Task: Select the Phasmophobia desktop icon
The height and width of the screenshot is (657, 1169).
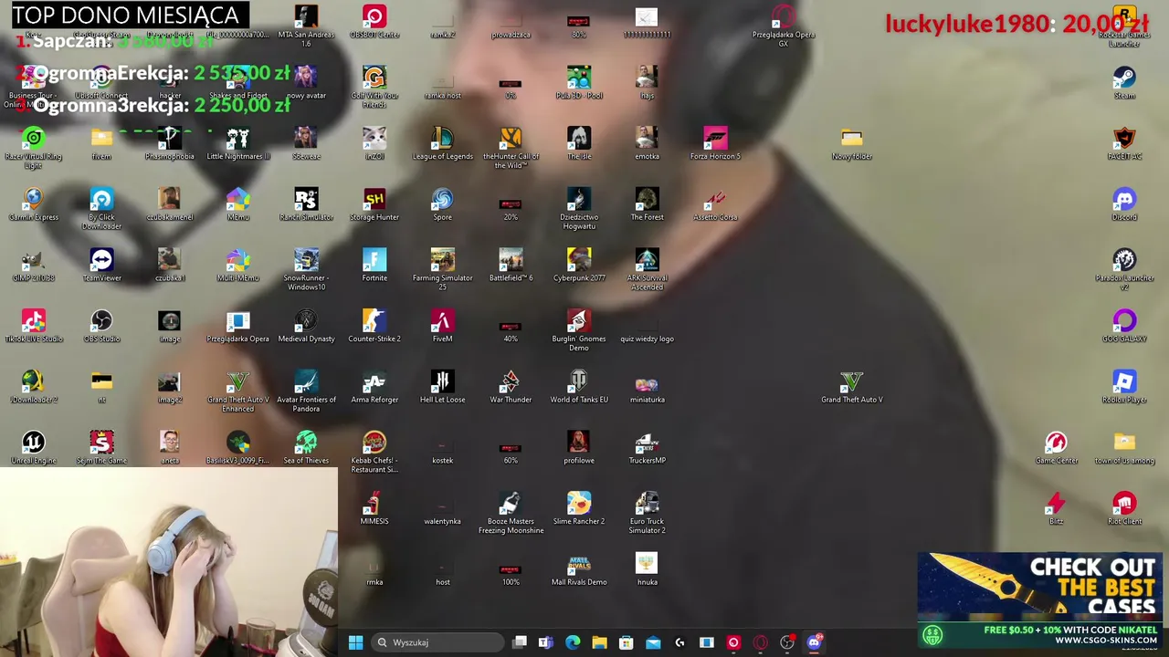Action: (x=170, y=144)
